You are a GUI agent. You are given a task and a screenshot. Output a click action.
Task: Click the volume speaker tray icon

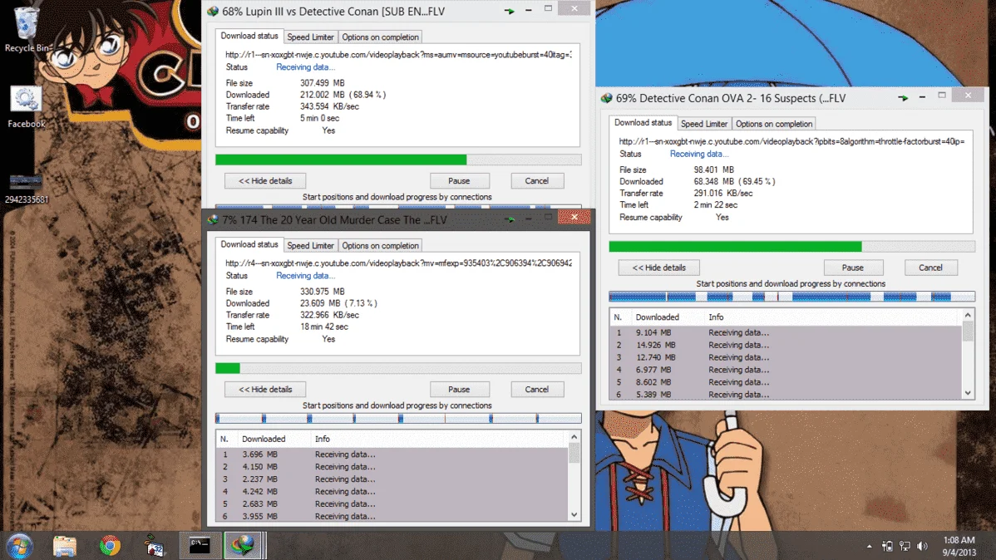click(x=922, y=546)
